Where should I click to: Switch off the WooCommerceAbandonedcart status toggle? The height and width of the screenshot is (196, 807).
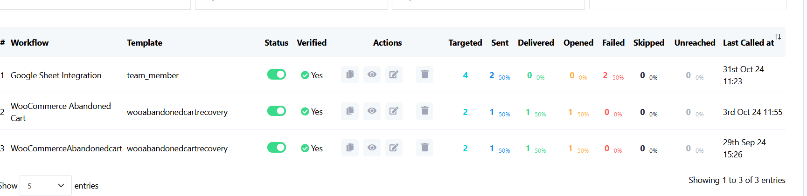click(x=277, y=148)
